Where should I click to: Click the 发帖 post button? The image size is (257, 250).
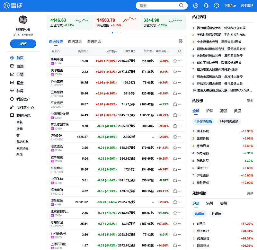(23, 44)
